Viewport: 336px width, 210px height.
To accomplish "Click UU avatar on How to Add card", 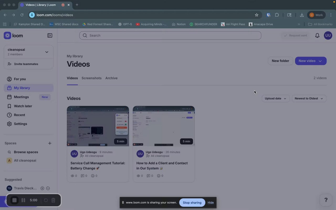I will tap(140, 154).
